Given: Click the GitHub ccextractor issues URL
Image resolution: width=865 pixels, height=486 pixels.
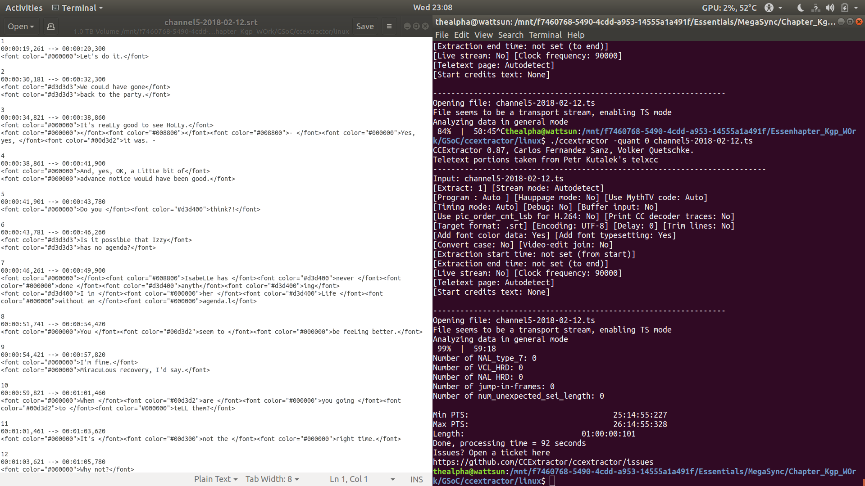Looking at the screenshot, I should (x=543, y=462).
